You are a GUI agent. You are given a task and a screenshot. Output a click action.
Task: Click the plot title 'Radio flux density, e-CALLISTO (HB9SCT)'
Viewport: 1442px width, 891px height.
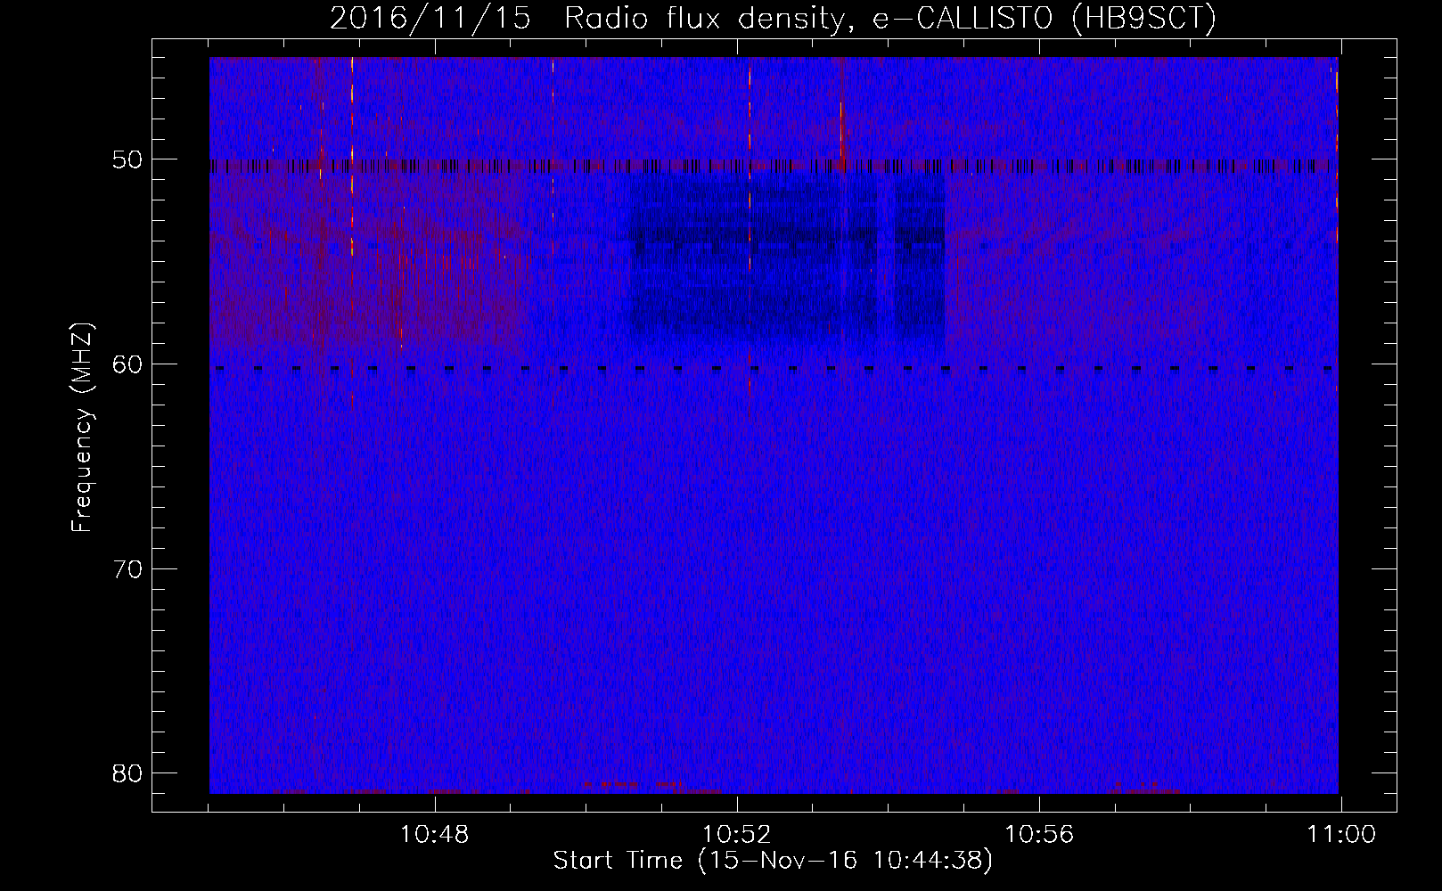890,19
